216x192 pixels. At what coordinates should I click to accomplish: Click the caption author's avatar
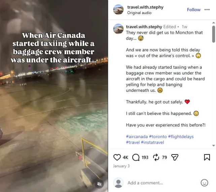click(118, 29)
